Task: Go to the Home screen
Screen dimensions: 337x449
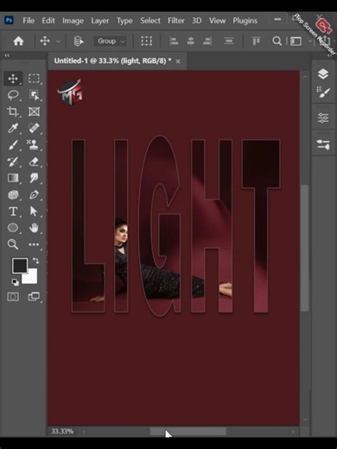Action: [18, 41]
